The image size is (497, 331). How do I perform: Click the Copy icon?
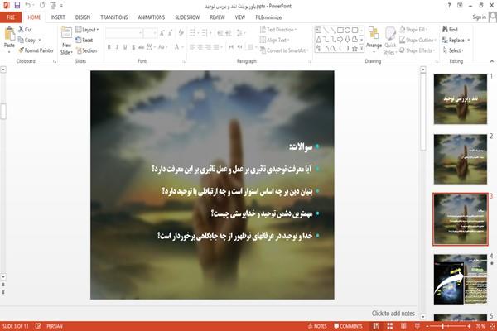(21, 40)
